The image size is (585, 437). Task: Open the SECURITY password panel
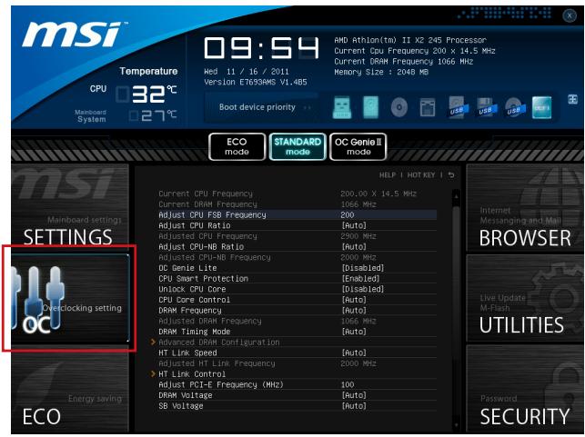coord(525,389)
